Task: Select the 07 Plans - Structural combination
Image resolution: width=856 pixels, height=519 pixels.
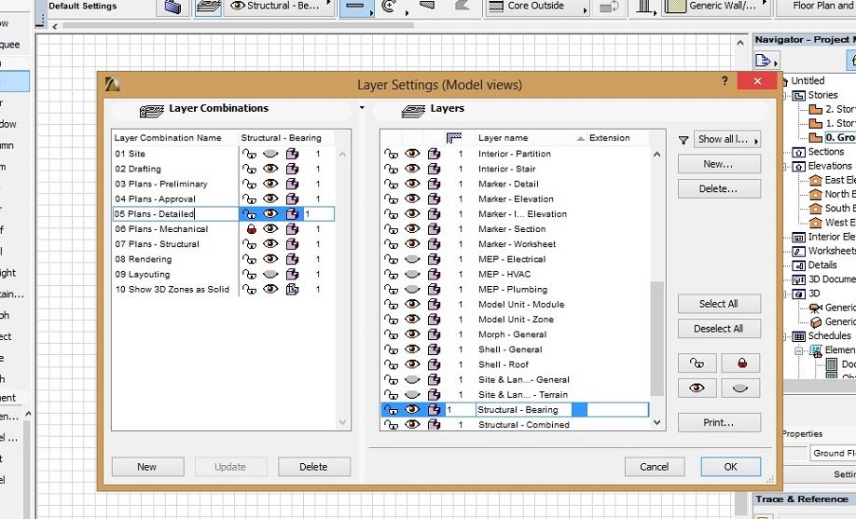Action: click(x=157, y=244)
